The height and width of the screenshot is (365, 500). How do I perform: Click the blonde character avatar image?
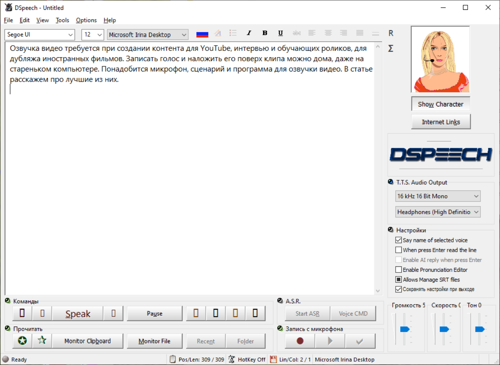(441, 59)
